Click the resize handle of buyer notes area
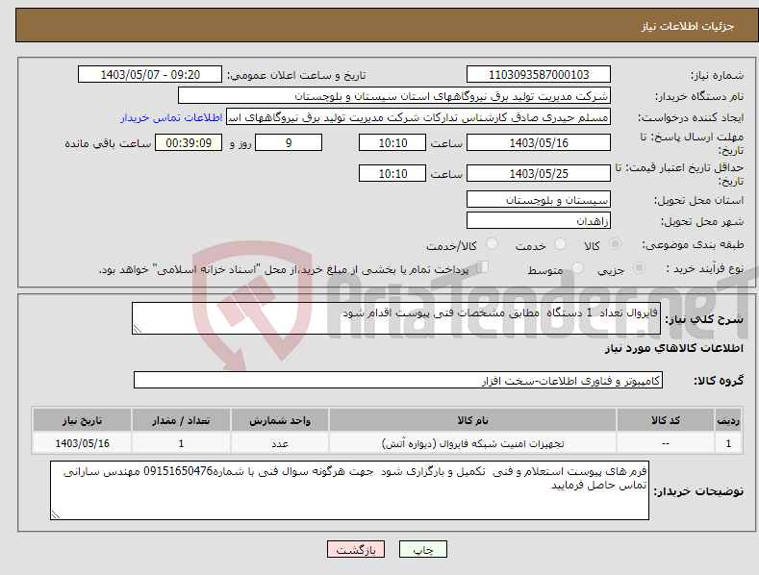The height and width of the screenshot is (575, 759). 56,514
